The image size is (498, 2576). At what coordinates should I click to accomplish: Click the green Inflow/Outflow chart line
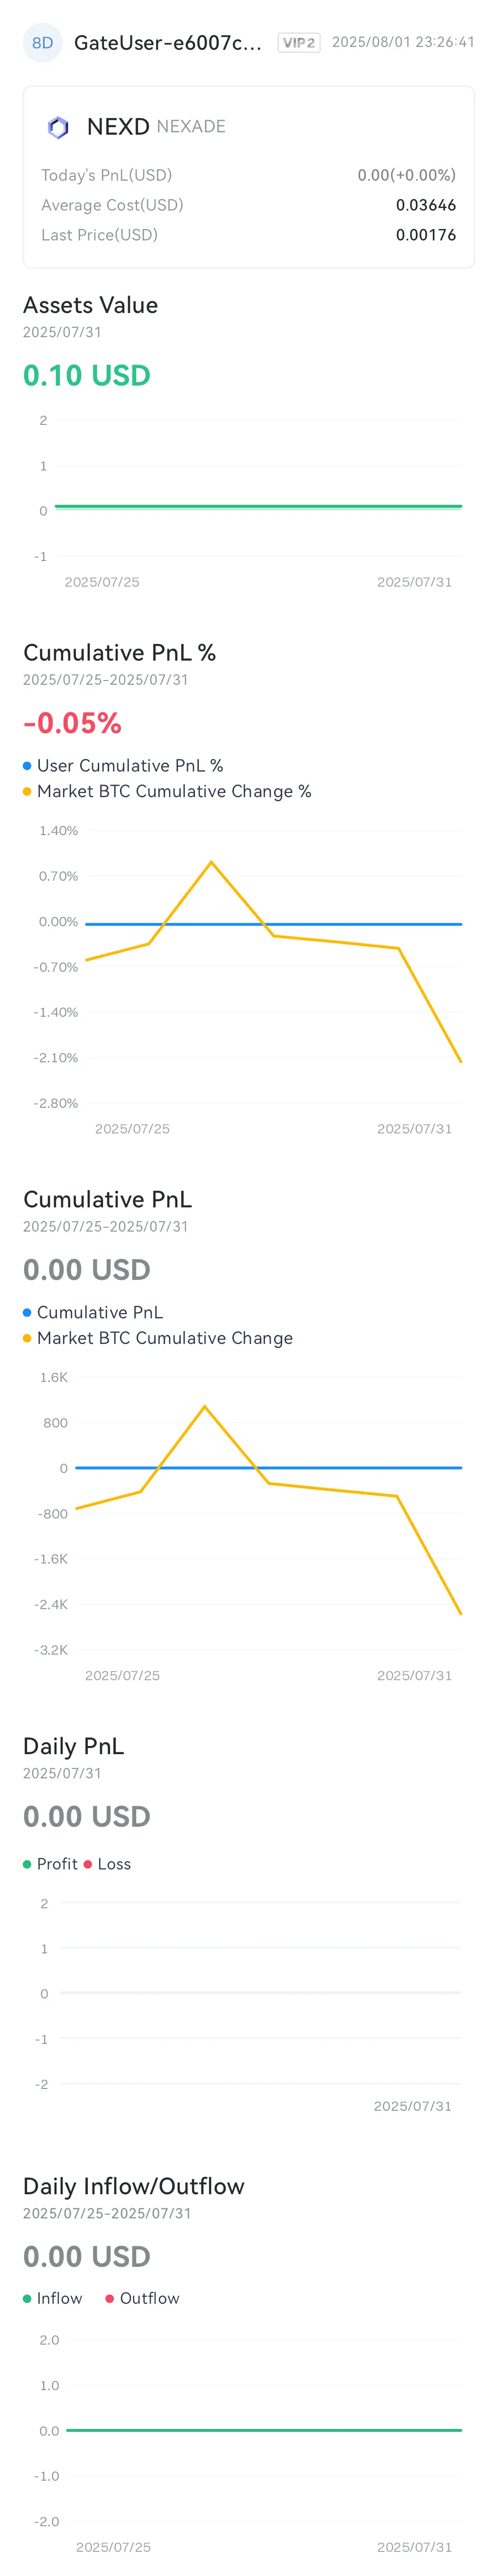(x=264, y=2430)
